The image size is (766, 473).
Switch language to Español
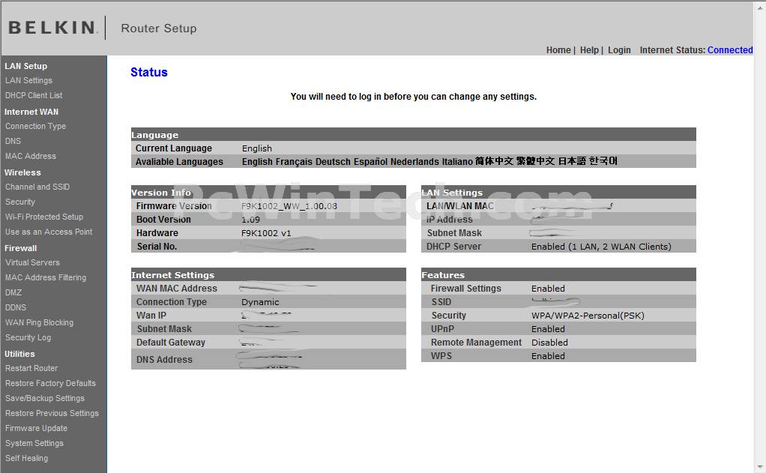370,162
